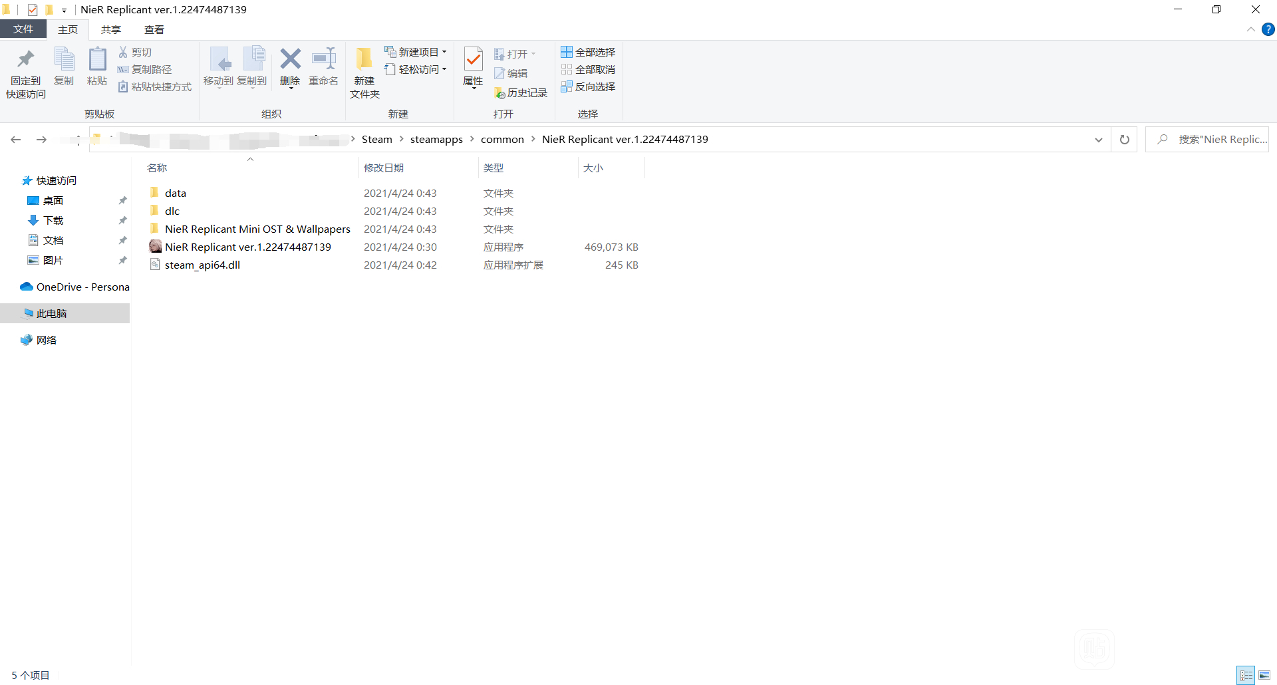Refresh the current folder view
1277x685 pixels.
click(1125, 140)
